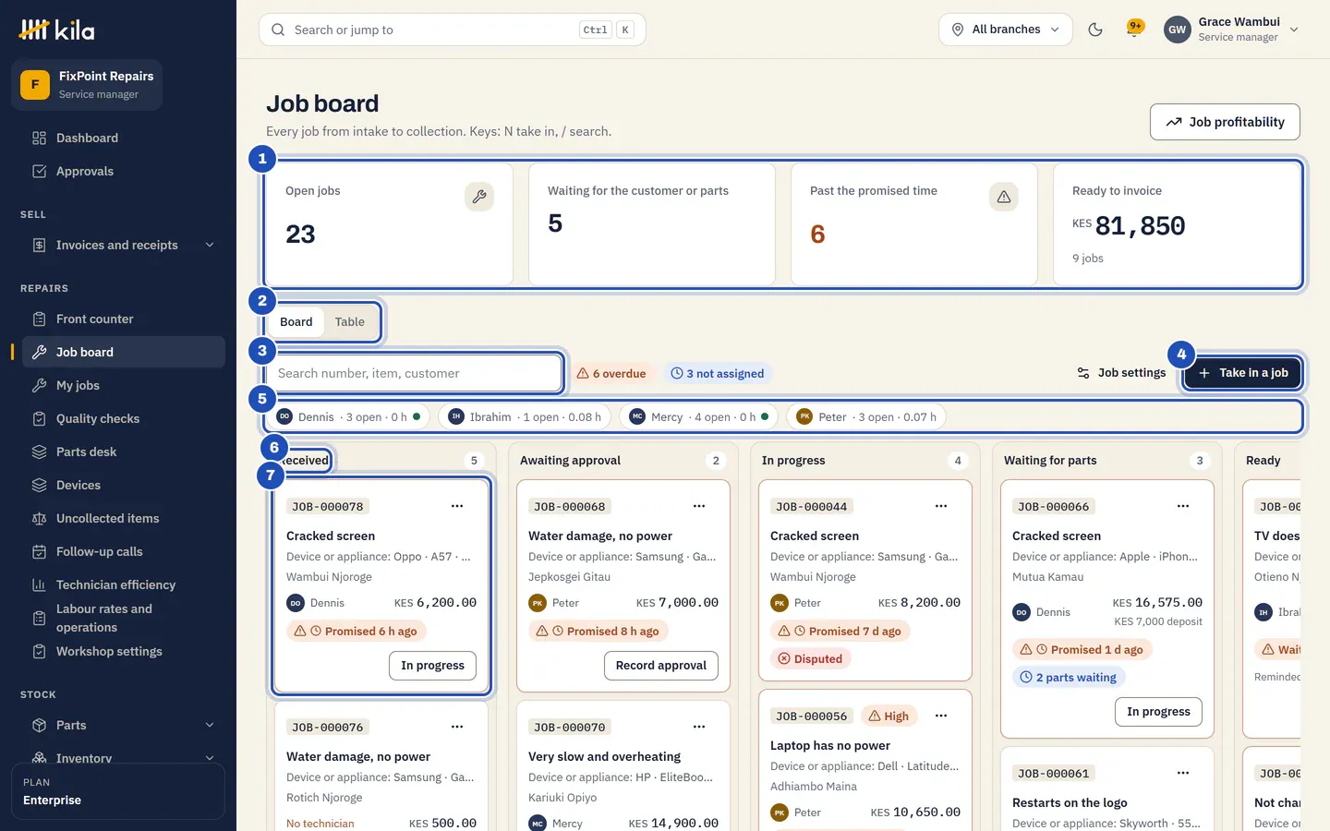1330x831 pixels.
Task: Filter jobs by technician Peter
Action: click(x=866, y=417)
